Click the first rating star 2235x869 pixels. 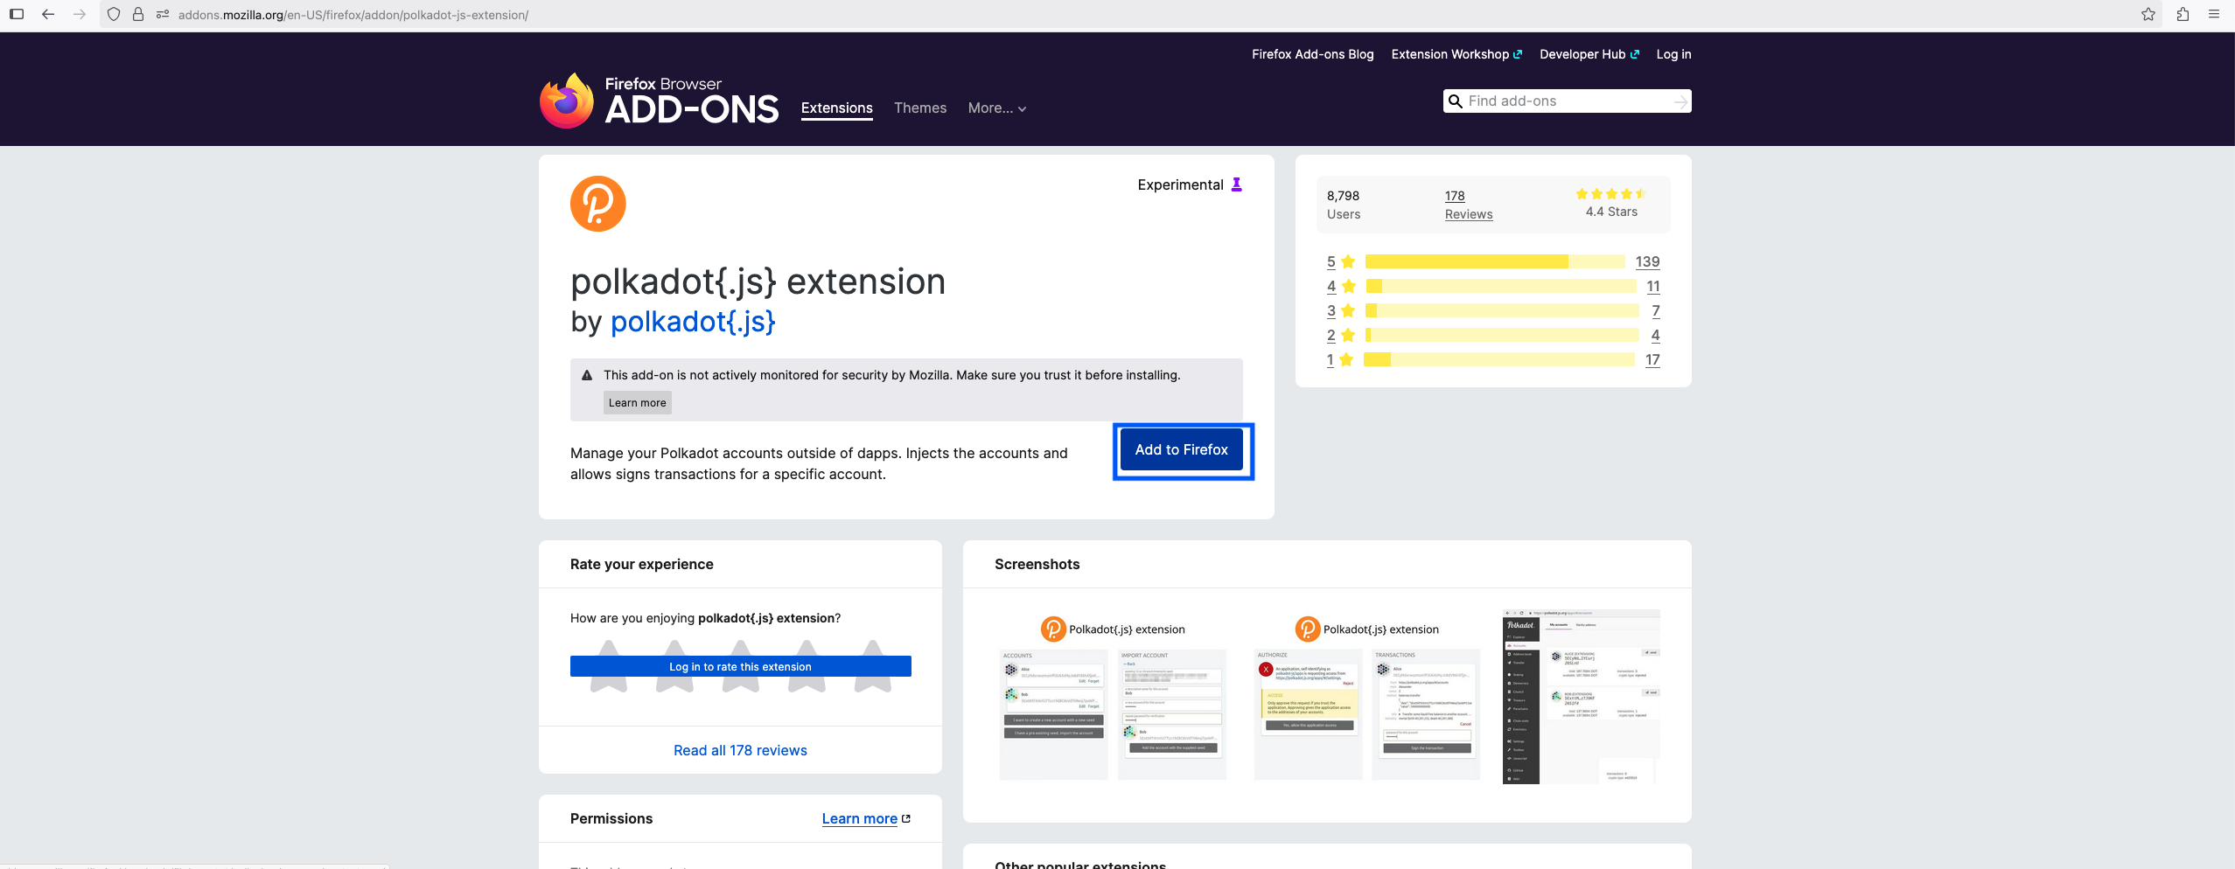(x=609, y=666)
